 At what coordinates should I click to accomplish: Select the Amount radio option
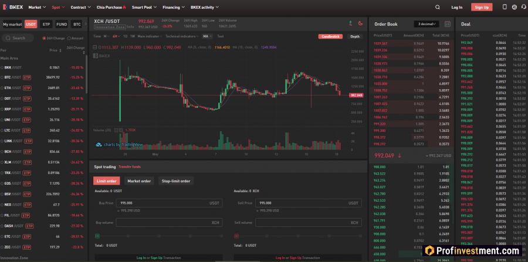click(x=69, y=38)
